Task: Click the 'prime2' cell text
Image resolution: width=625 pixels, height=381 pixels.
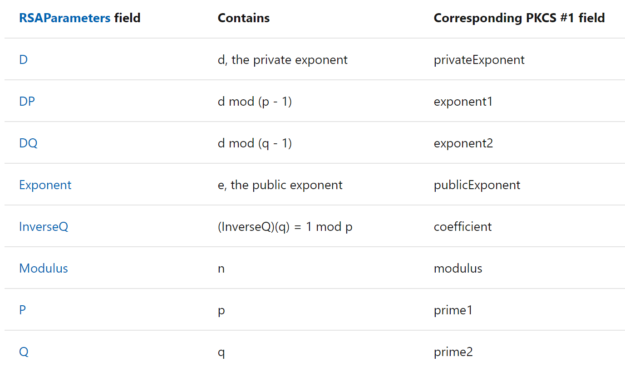Action: (x=453, y=352)
